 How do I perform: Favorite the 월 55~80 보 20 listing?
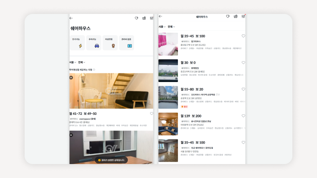[x=244, y=89]
